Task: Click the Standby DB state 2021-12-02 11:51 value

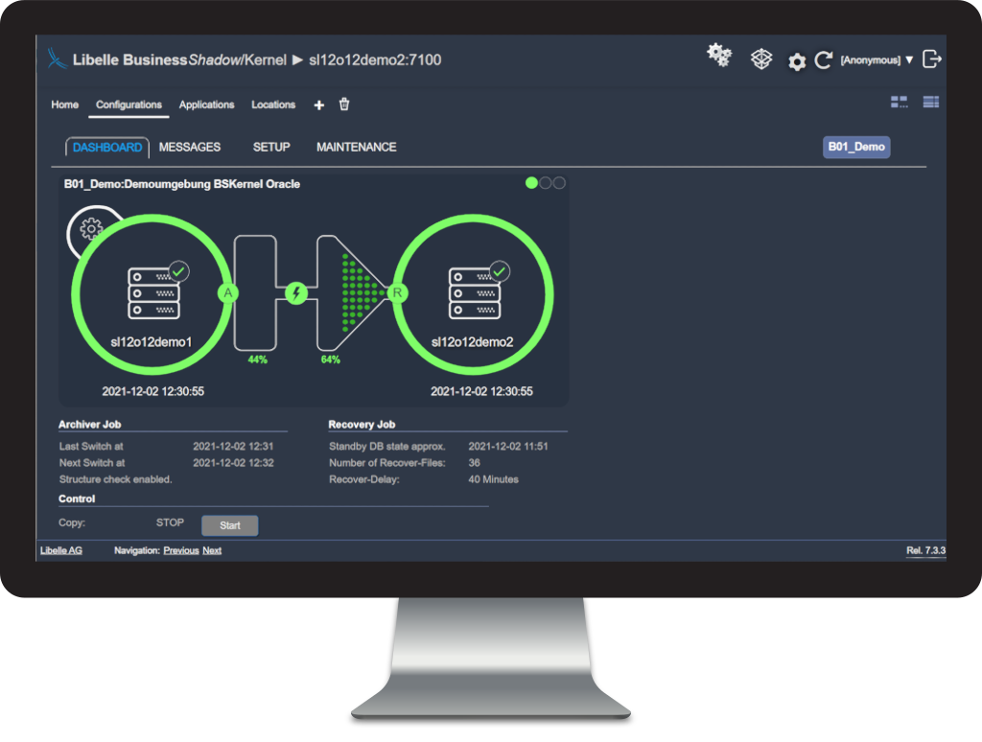Action: (x=508, y=447)
